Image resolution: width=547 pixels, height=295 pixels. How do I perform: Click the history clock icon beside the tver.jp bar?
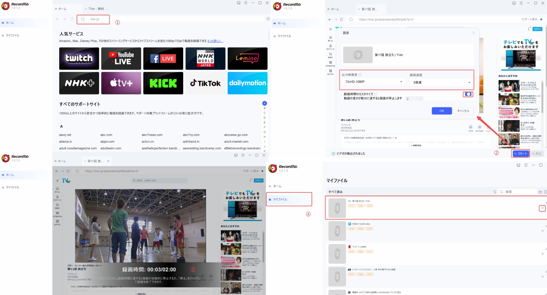point(268,19)
